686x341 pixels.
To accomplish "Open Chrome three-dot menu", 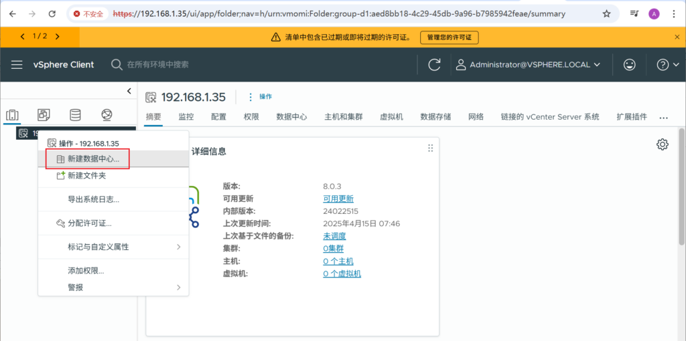I will point(674,13).
